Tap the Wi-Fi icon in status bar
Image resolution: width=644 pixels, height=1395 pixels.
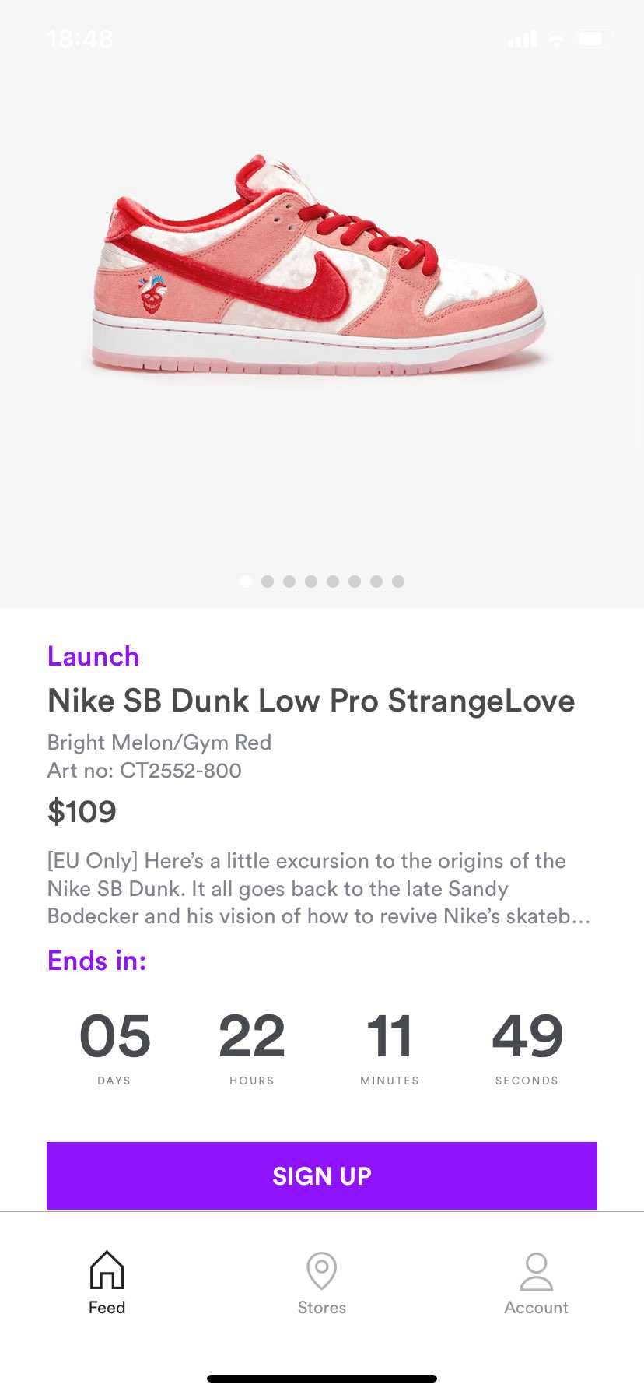coord(556,39)
